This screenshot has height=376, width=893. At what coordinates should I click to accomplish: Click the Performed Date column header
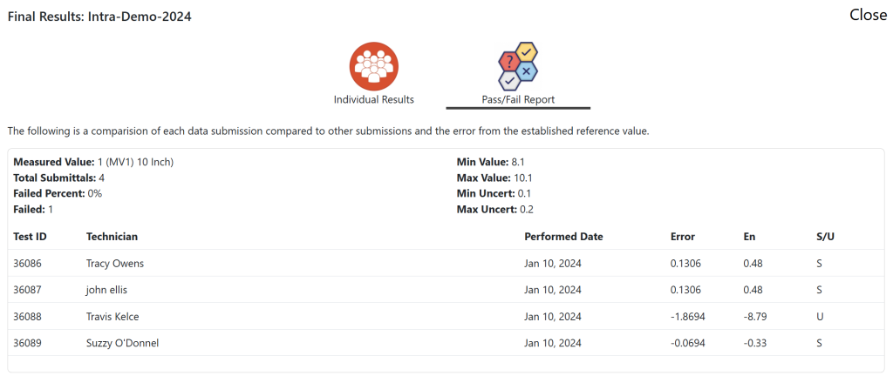coord(563,237)
